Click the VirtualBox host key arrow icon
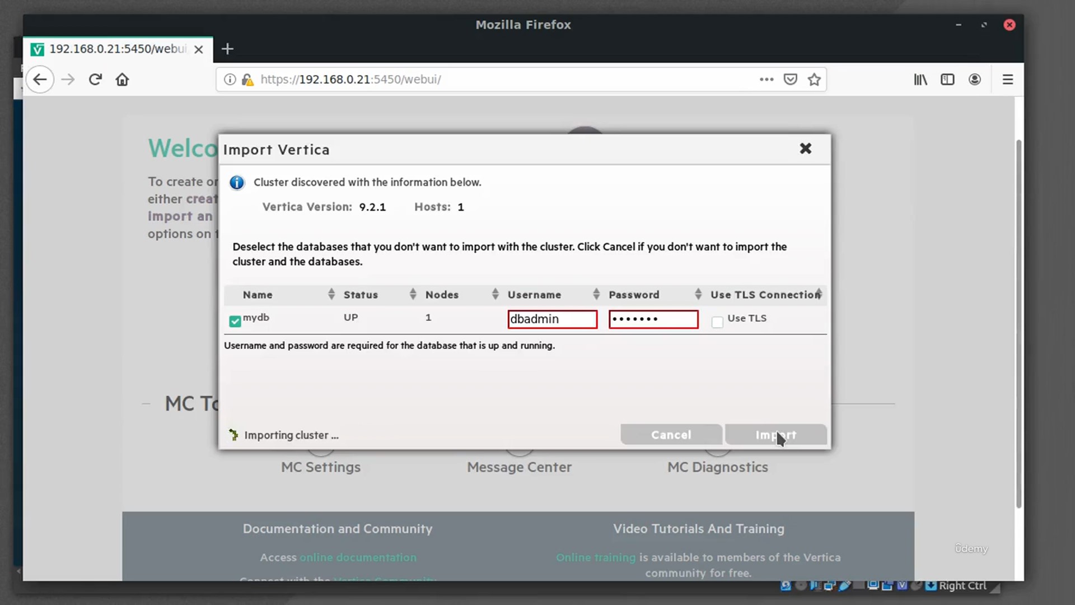 click(x=931, y=585)
